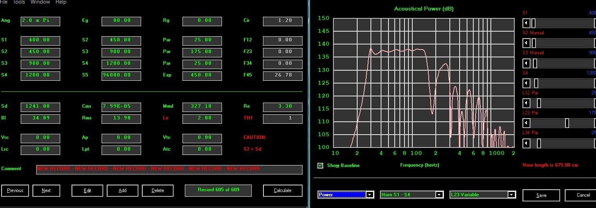Click the Ap field
The image size is (596, 208).
click(121, 138)
